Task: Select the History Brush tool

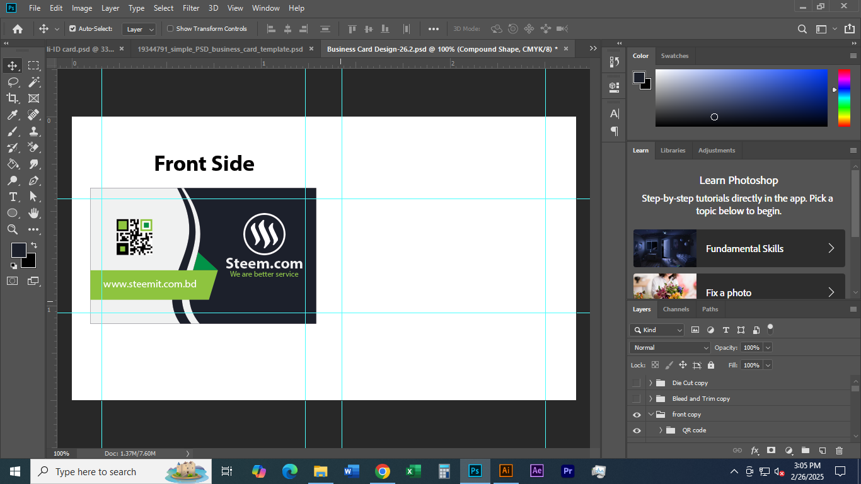Action: point(13,147)
